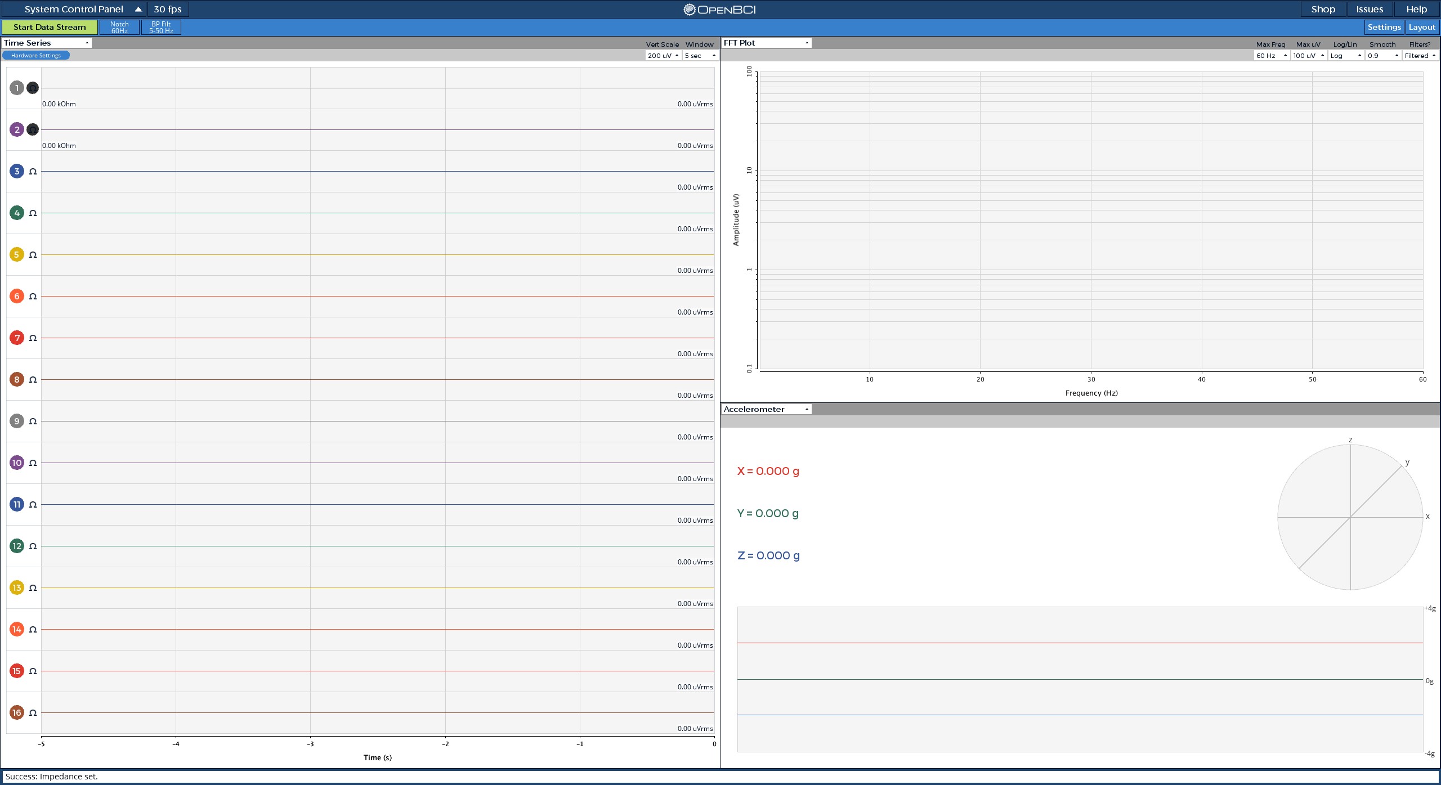This screenshot has width=1441, height=785.
Task: Toggle channel 4 number button
Action: (x=17, y=213)
